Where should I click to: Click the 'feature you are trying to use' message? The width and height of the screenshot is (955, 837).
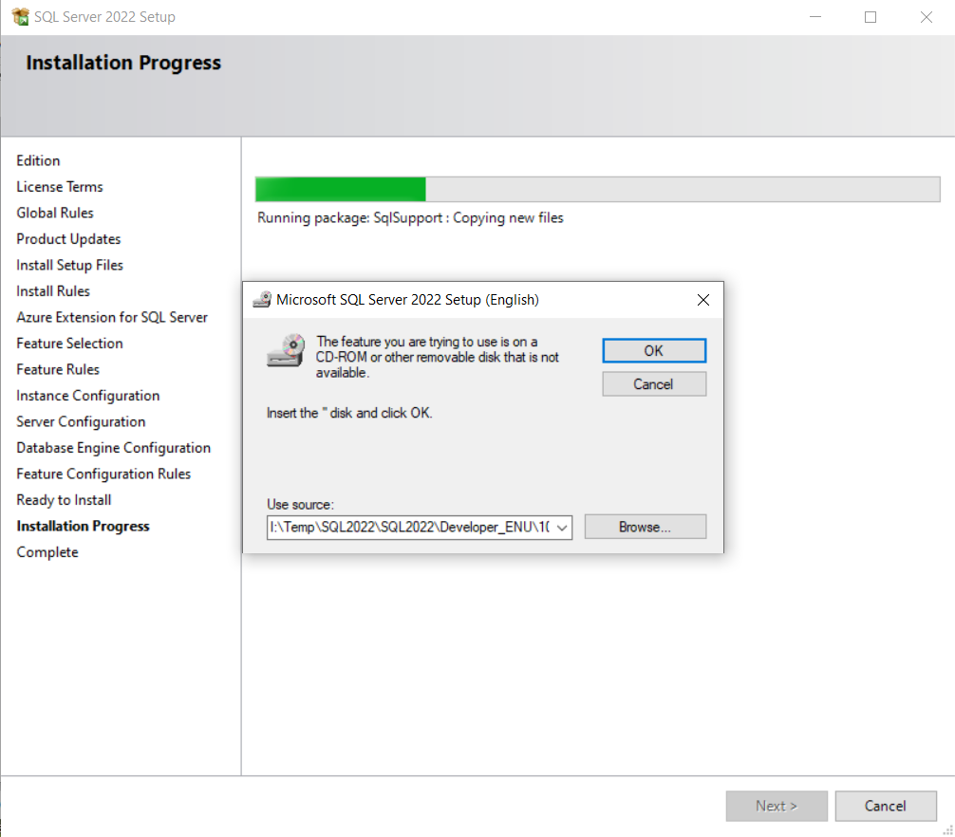click(x=438, y=357)
